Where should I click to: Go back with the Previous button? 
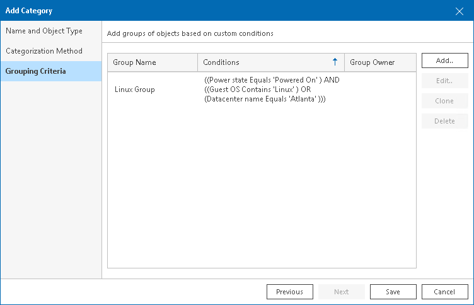(290, 292)
